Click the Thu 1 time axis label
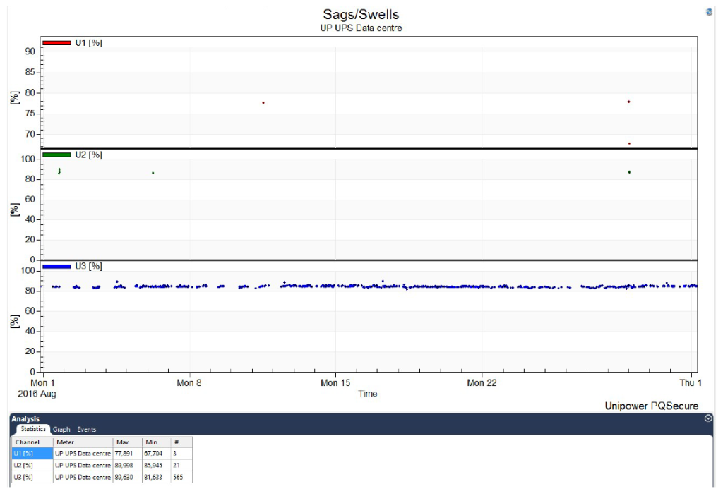Screen dimensions: 723x496 [x=691, y=383]
